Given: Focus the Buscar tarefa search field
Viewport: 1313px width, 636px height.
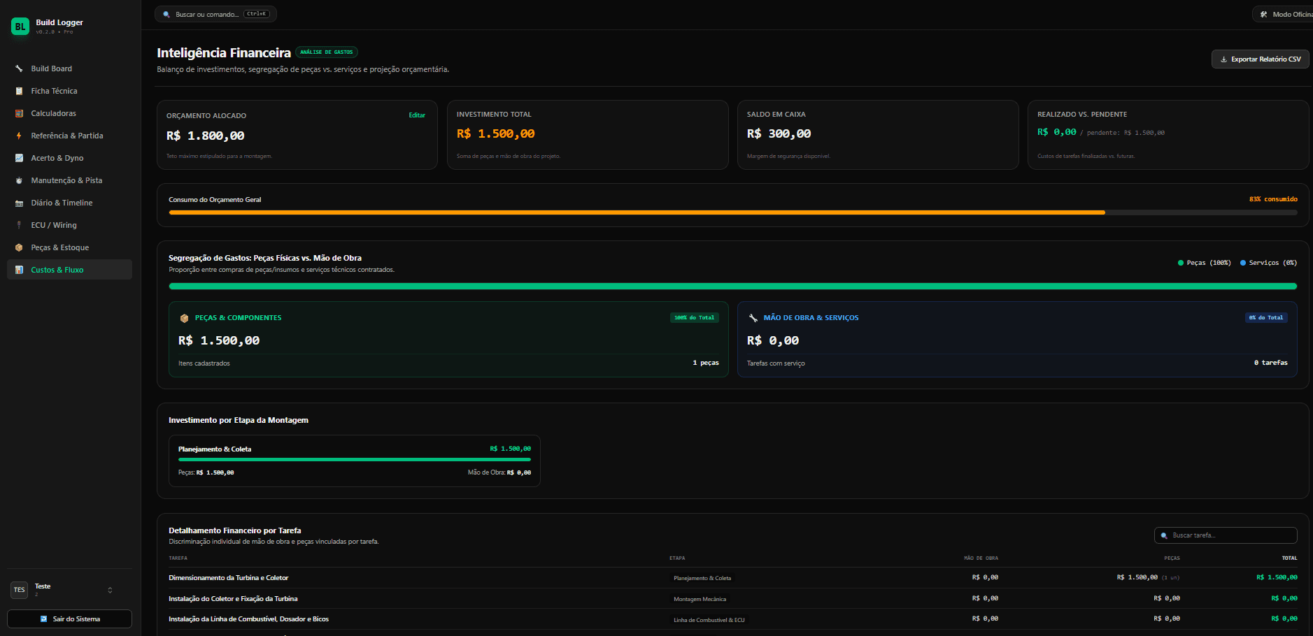Looking at the screenshot, I should (x=1226, y=535).
